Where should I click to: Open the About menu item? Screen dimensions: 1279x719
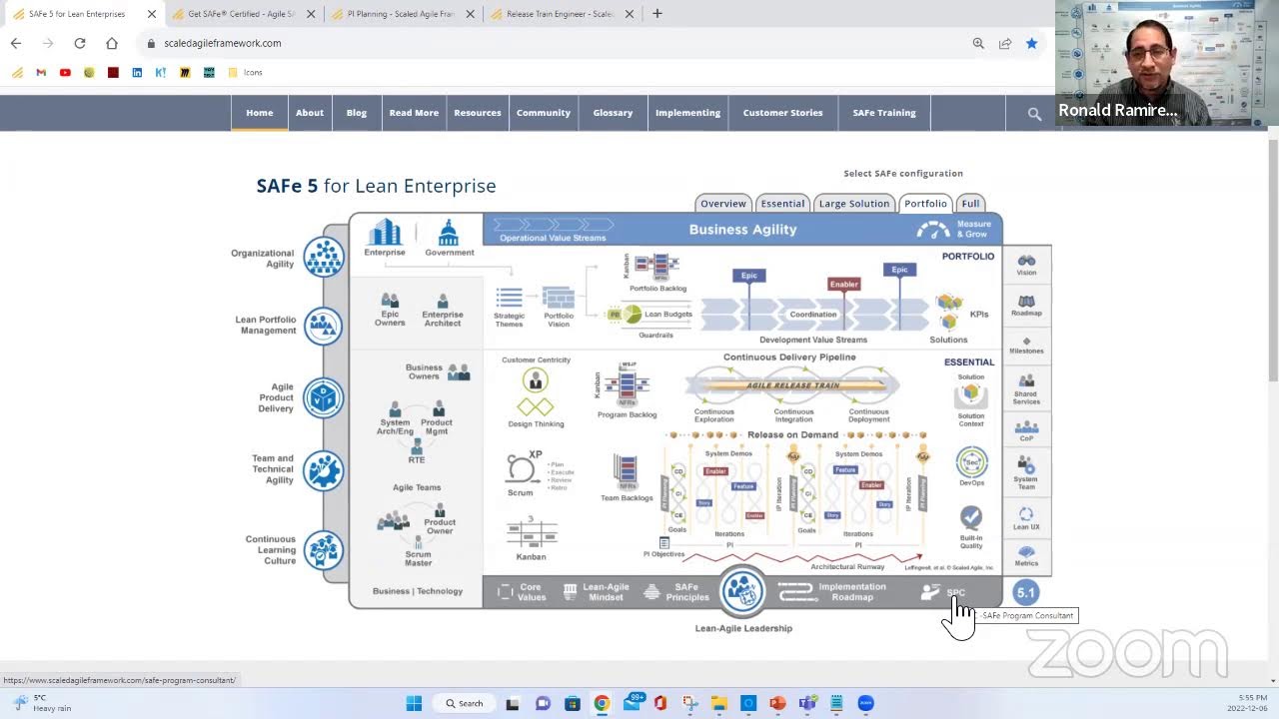point(310,113)
